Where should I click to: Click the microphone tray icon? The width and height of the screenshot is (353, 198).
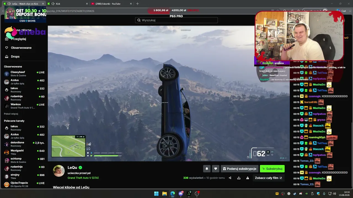[324, 194]
